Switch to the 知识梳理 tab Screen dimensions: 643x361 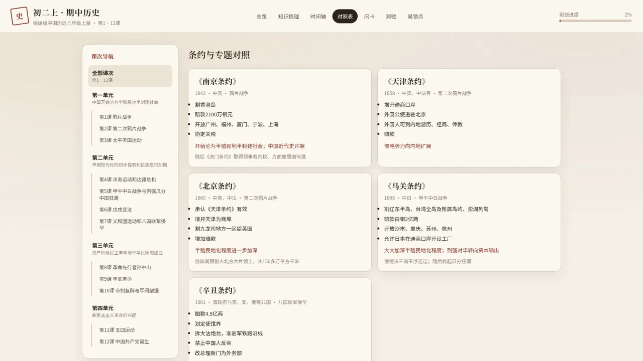[x=288, y=17]
